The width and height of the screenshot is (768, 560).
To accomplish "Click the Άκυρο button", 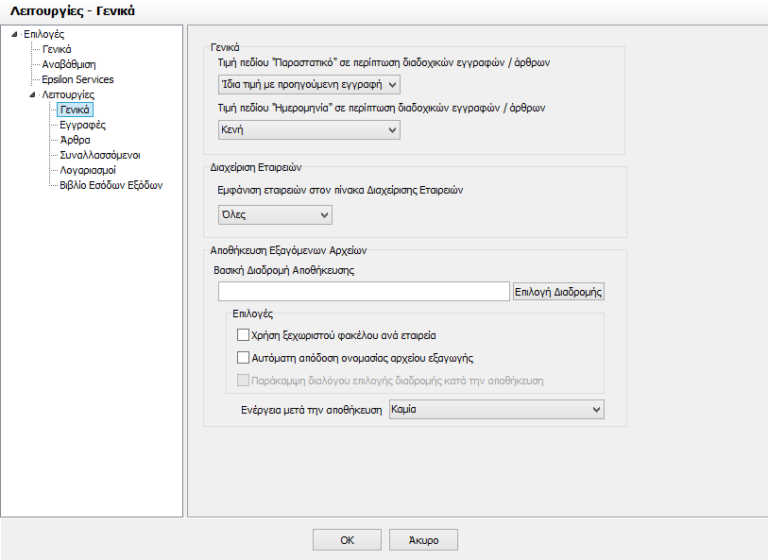I will pyautogui.click(x=423, y=540).
